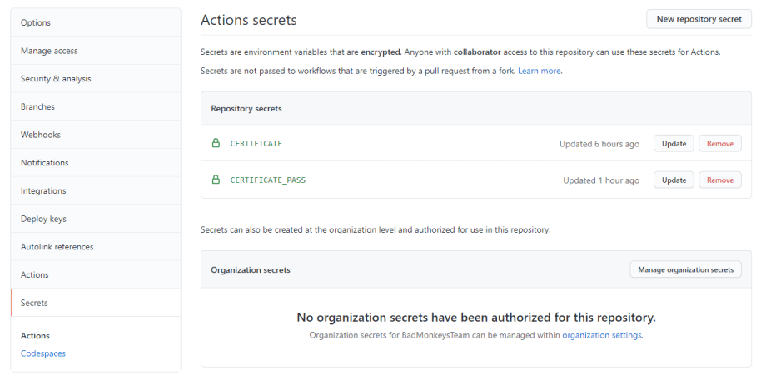The height and width of the screenshot is (380, 766).
Task: Click the lock icon beside CERTIFICATE secret
Action: point(216,143)
